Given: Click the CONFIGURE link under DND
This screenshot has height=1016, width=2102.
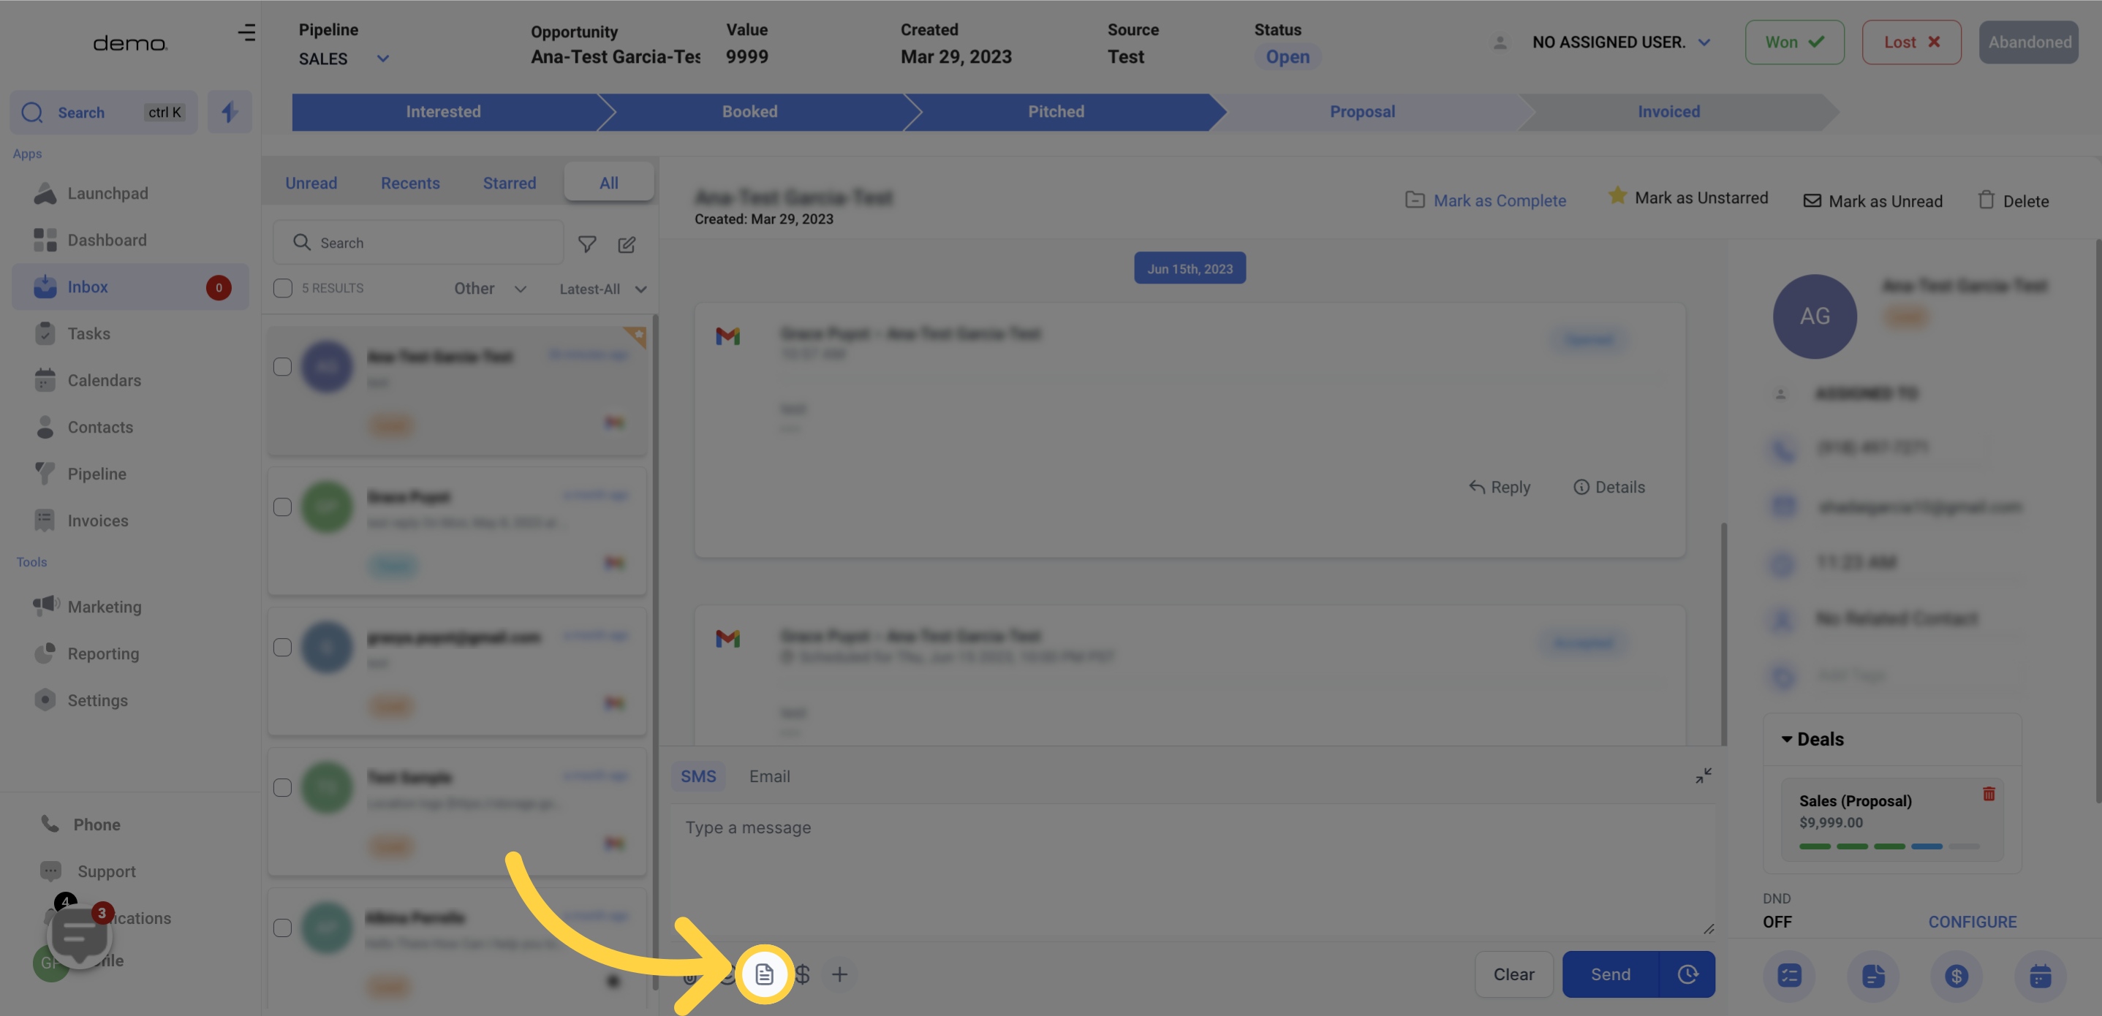Looking at the screenshot, I should (1971, 921).
